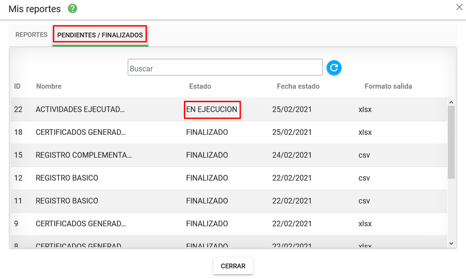Click the scrollbar up arrow

[451, 102]
